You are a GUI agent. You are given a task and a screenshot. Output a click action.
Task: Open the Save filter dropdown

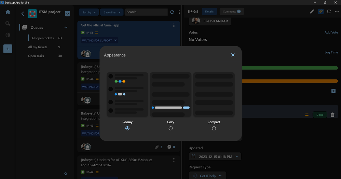112,12
